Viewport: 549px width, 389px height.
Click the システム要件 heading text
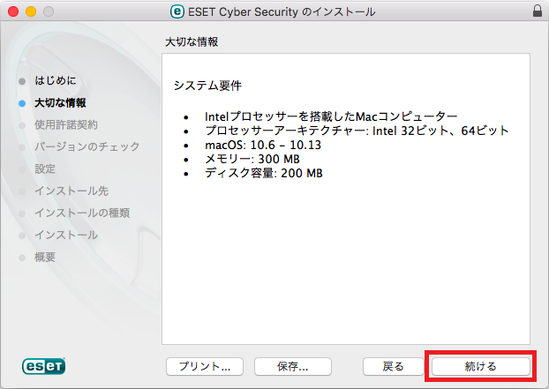pos(207,86)
